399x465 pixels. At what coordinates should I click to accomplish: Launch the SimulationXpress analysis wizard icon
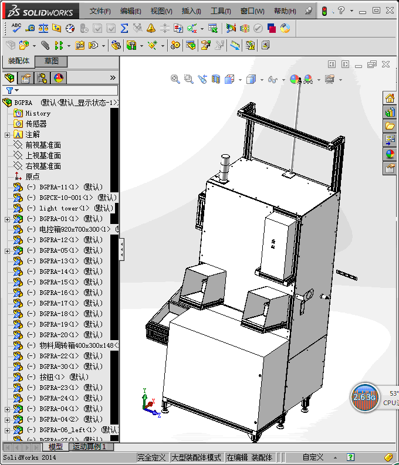(x=231, y=29)
